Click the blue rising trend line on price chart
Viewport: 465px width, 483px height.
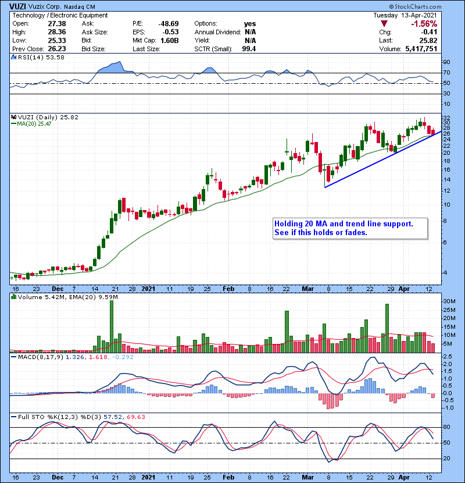(383, 159)
